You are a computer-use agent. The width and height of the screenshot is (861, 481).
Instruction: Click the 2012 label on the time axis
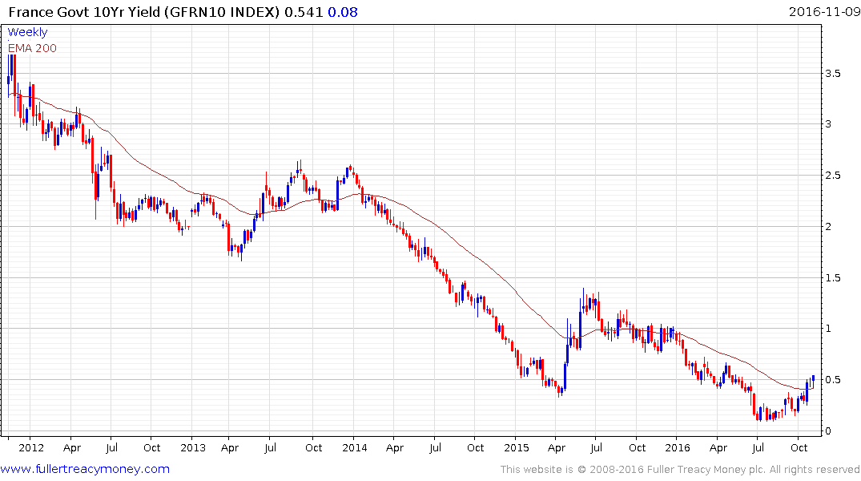tap(30, 447)
